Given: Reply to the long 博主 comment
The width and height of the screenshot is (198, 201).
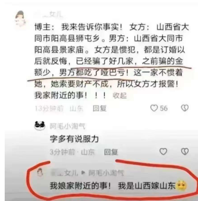Looking at the screenshot, I should click(100, 108).
